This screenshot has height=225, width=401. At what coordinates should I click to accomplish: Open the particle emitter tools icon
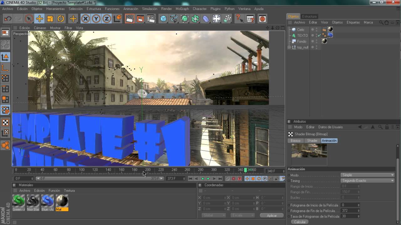click(227, 19)
